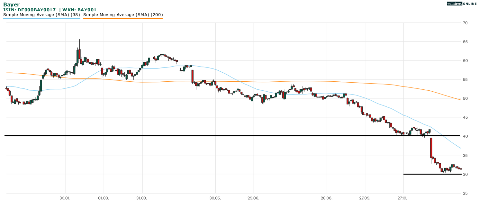Click the 40 price axis label
479x200 pixels.
click(x=465, y=136)
